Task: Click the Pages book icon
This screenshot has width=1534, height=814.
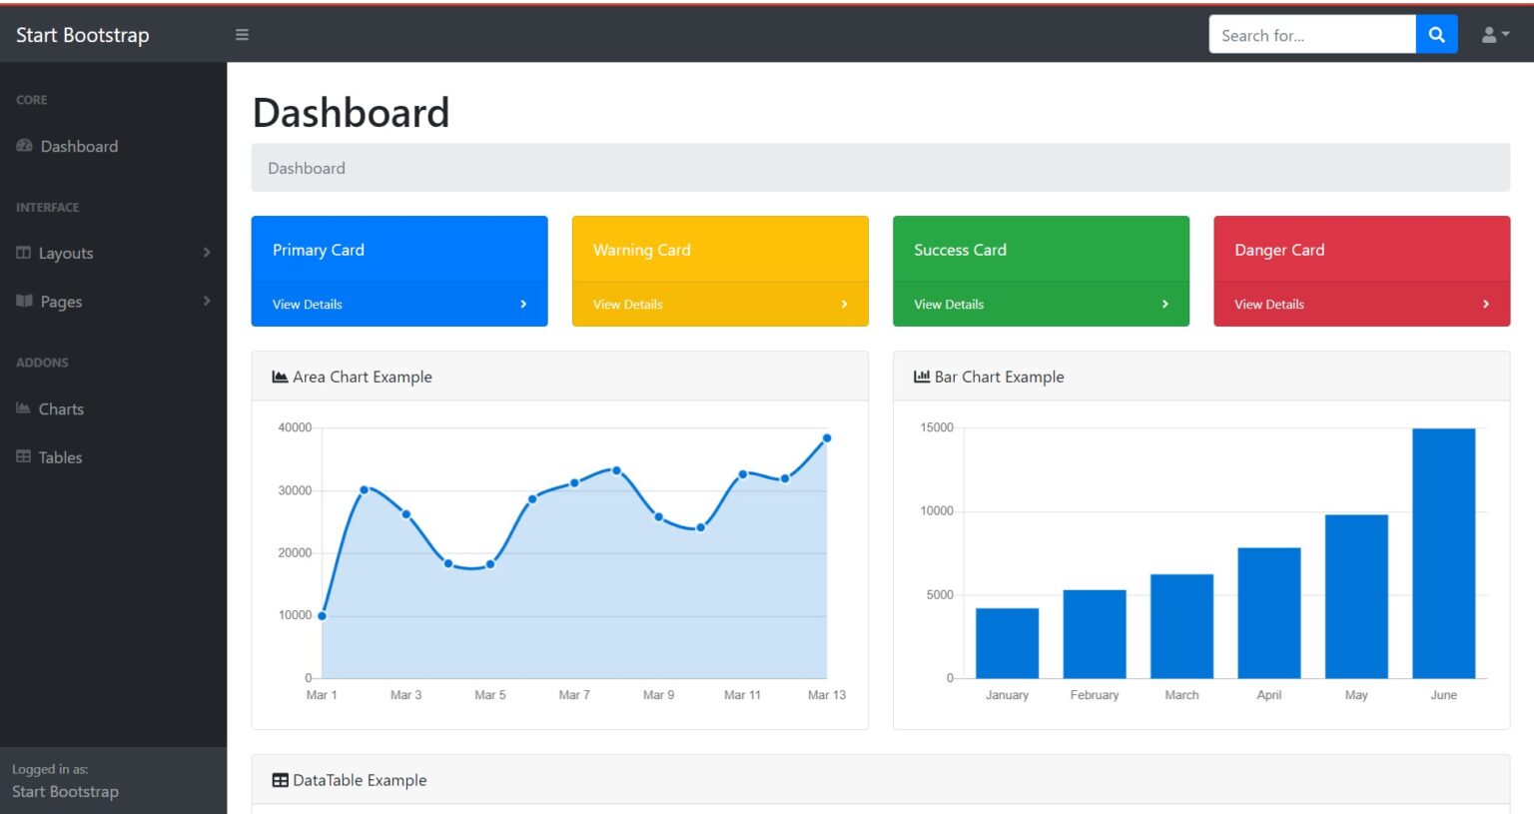Action: coord(24,301)
